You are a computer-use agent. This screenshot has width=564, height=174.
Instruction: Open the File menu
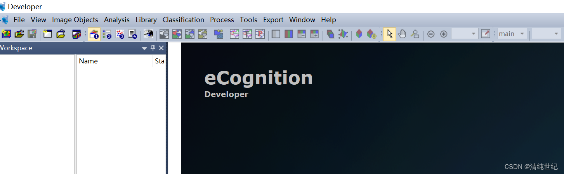19,20
